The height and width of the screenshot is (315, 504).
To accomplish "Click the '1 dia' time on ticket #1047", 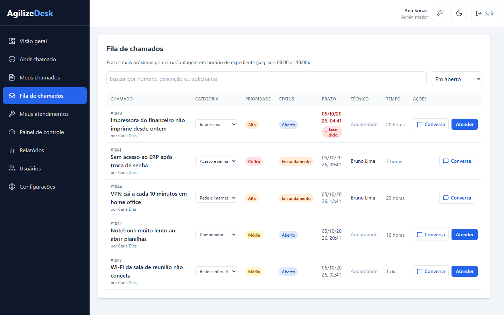I will coord(391,272).
